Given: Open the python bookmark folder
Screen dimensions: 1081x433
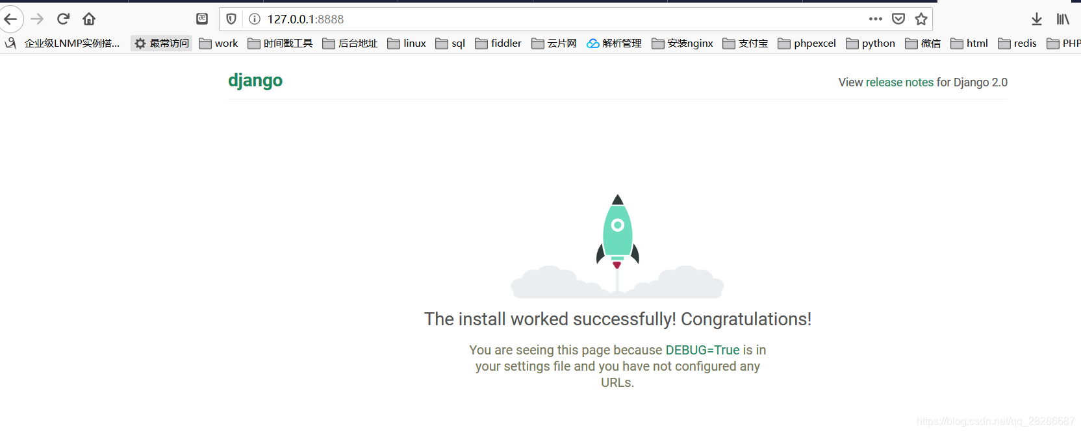Looking at the screenshot, I should coord(871,43).
